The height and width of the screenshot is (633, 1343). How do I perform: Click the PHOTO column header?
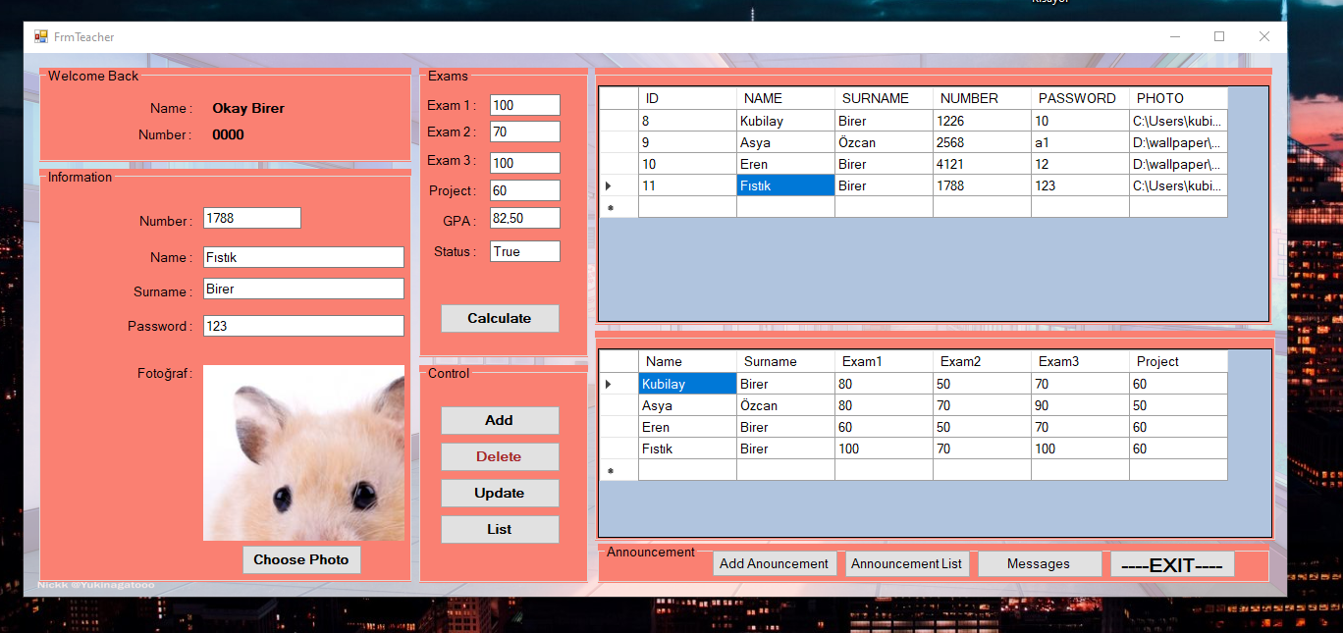pyautogui.click(x=1178, y=98)
